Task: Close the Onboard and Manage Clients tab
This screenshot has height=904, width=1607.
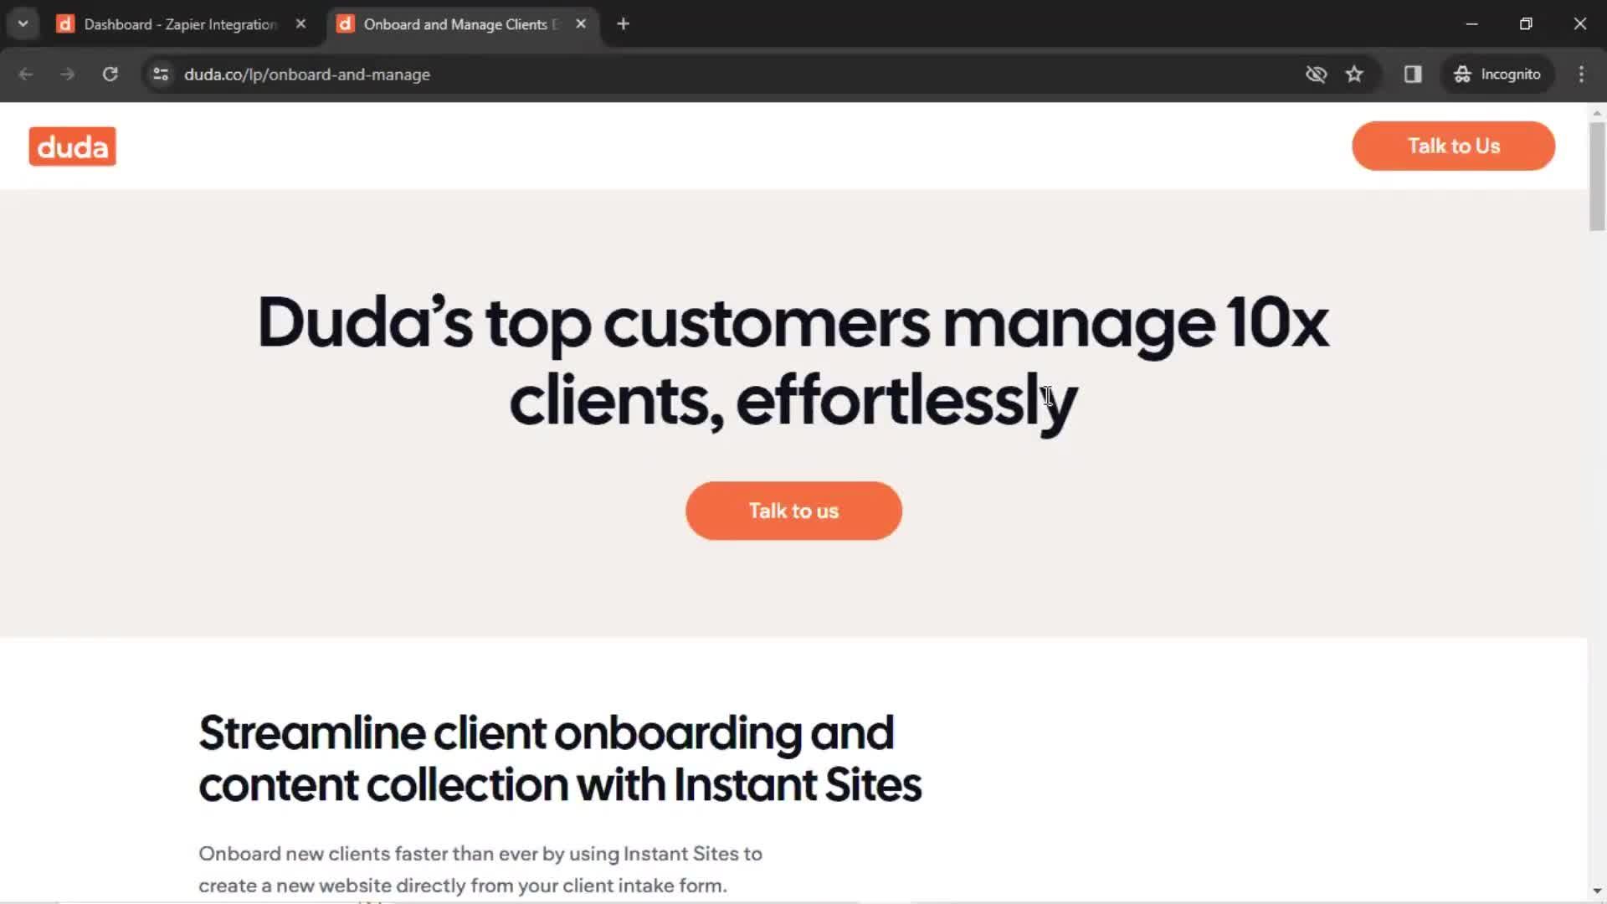Action: [x=581, y=24]
